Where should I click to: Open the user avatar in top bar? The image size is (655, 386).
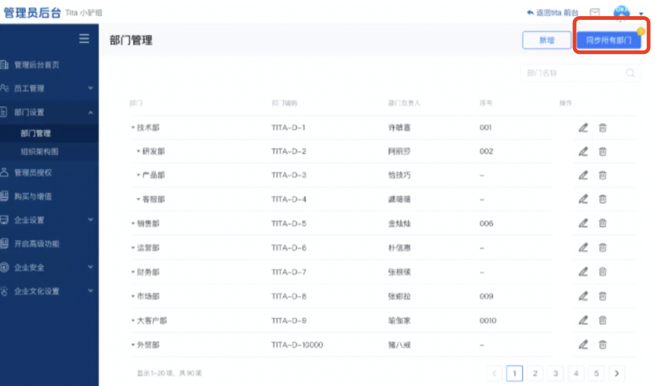pyautogui.click(x=621, y=12)
